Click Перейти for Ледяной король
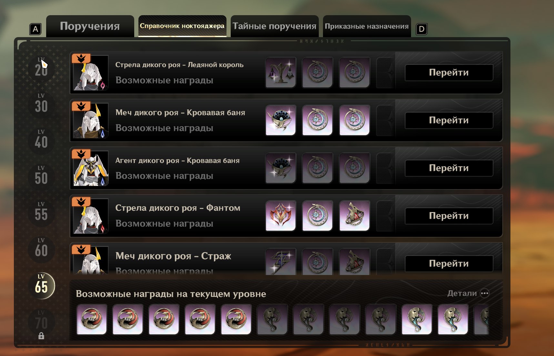Screen dimensions: 554x356 [449, 73]
